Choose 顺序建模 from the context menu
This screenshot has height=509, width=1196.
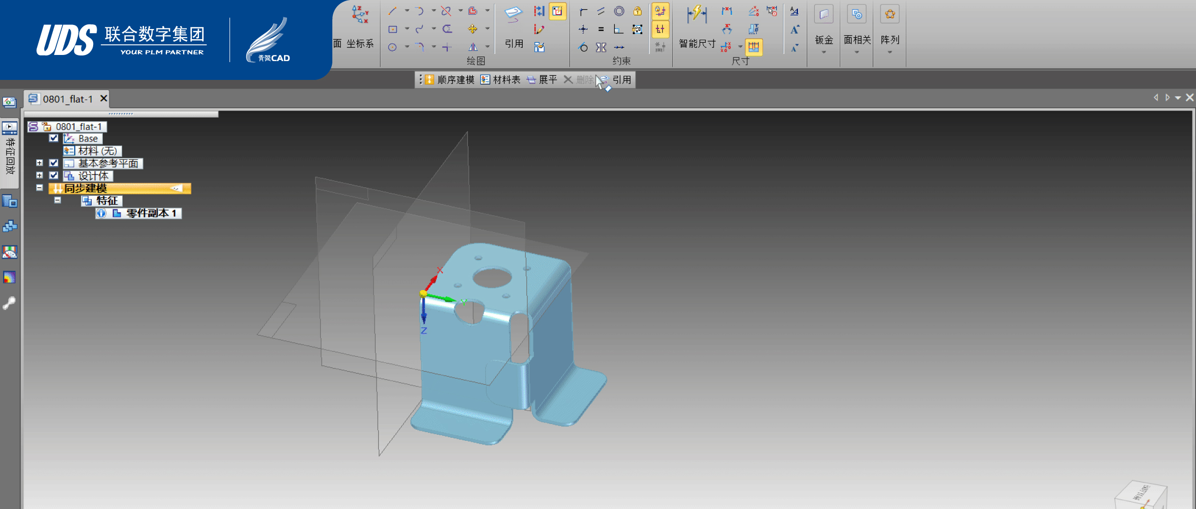pyautogui.click(x=450, y=80)
